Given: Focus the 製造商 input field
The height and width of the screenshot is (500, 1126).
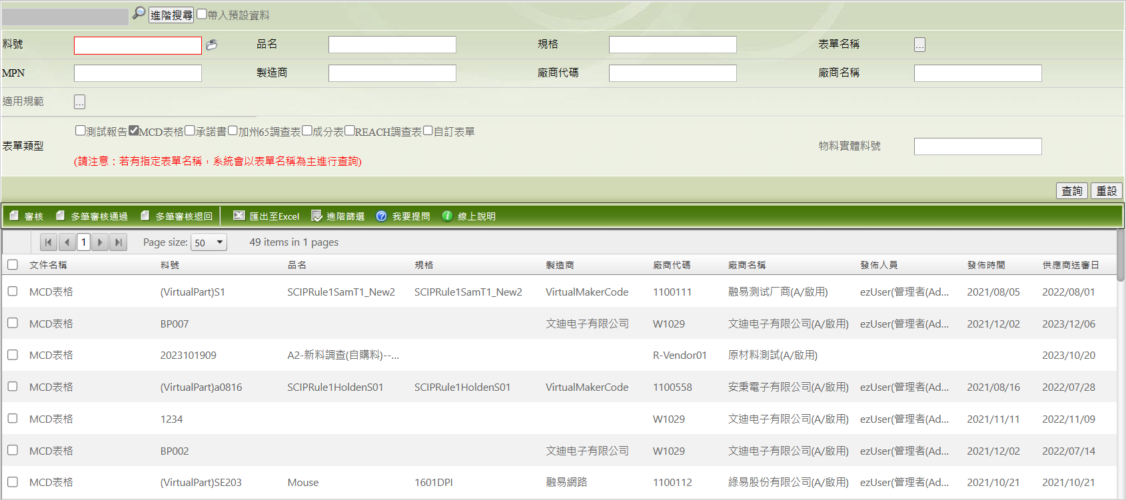Looking at the screenshot, I should point(392,73).
